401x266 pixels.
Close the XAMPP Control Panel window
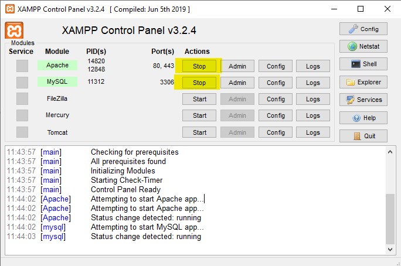coord(387,9)
